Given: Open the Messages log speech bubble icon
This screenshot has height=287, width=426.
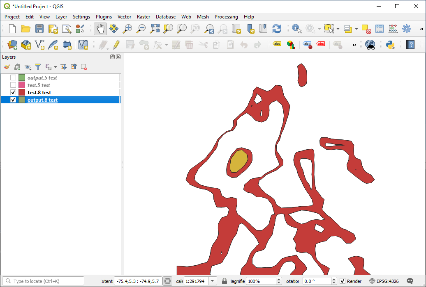Looking at the screenshot, I should [x=410, y=281].
